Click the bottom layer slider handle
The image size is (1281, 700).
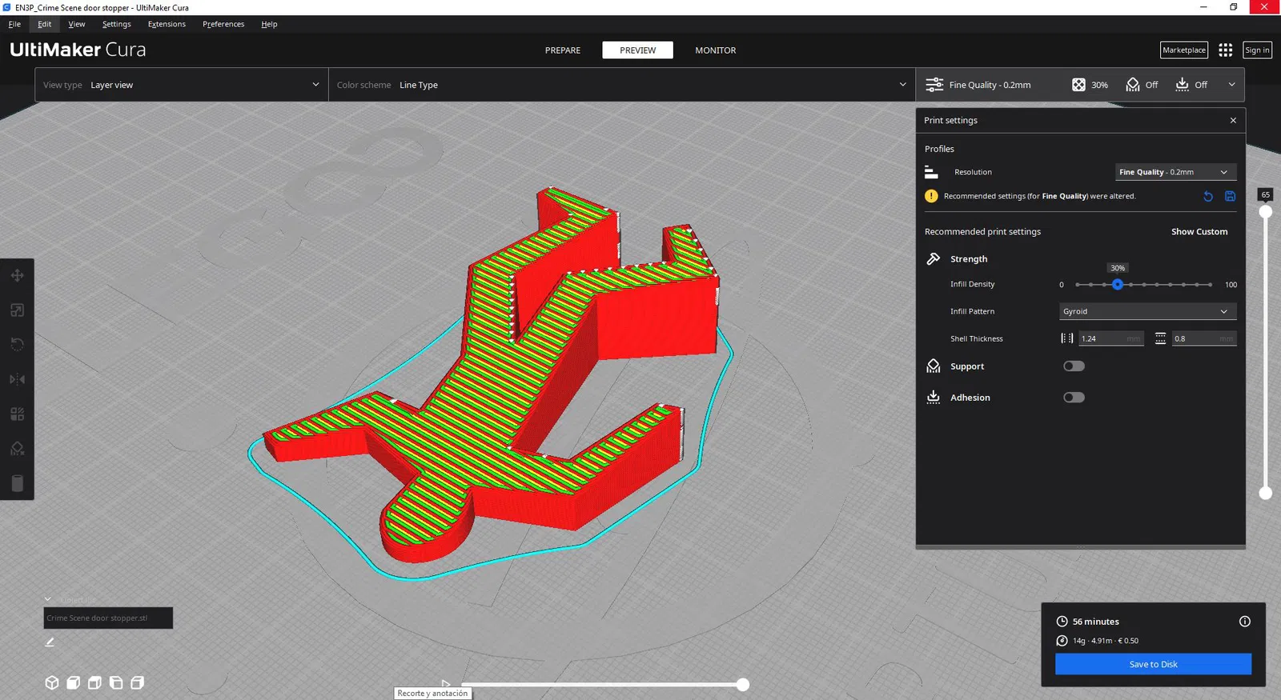[1266, 494]
